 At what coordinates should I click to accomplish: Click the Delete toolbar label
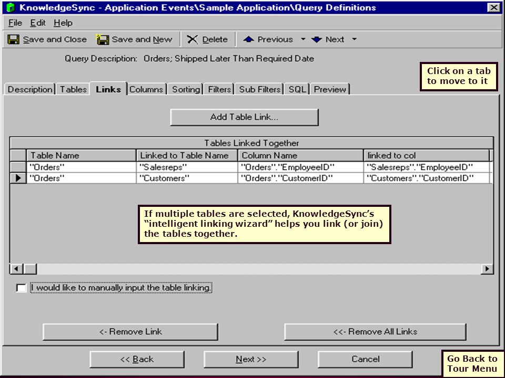(x=215, y=39)
